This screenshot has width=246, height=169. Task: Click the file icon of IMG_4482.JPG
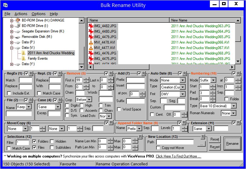[x=91, y=26]
